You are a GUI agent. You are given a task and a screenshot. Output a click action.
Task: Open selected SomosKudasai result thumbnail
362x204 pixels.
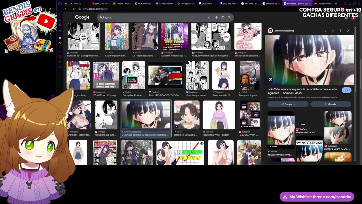click(x=146, y=115)
